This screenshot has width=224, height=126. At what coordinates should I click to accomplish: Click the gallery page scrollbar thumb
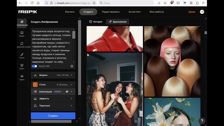point(205,33)
